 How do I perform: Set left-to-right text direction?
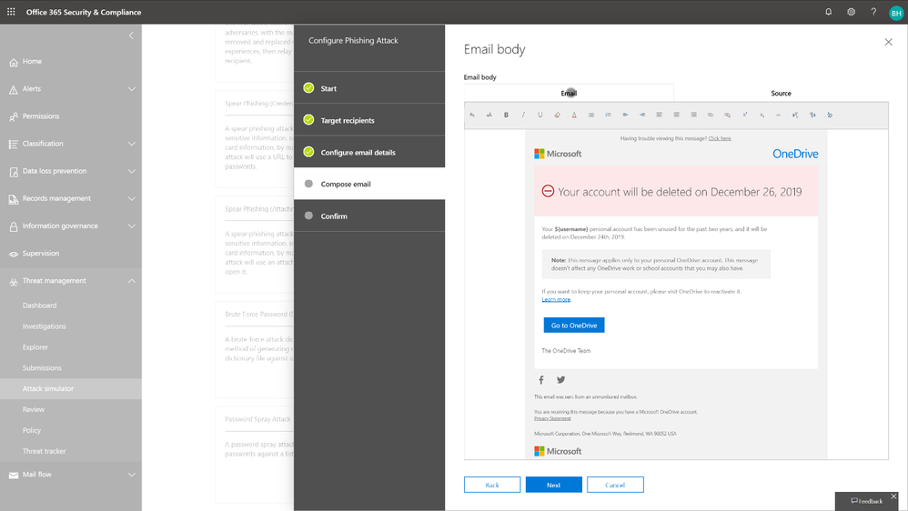(x=796, y=115)
